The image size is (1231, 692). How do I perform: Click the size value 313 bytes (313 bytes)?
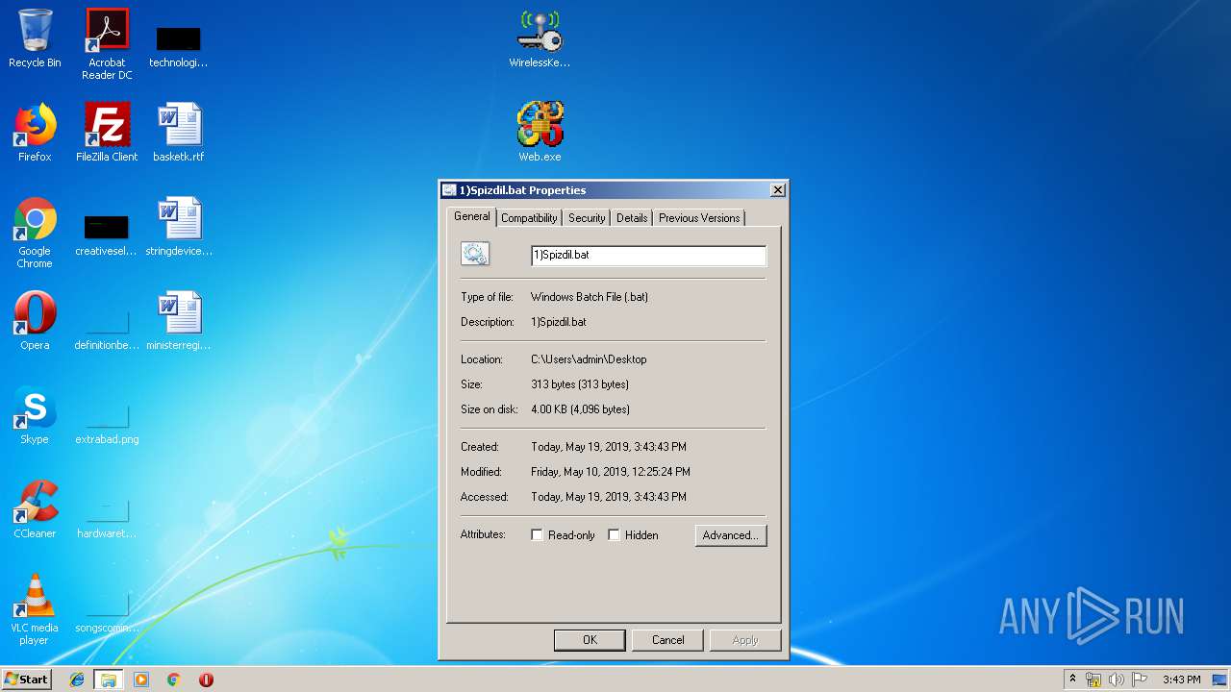click(580, 384)
